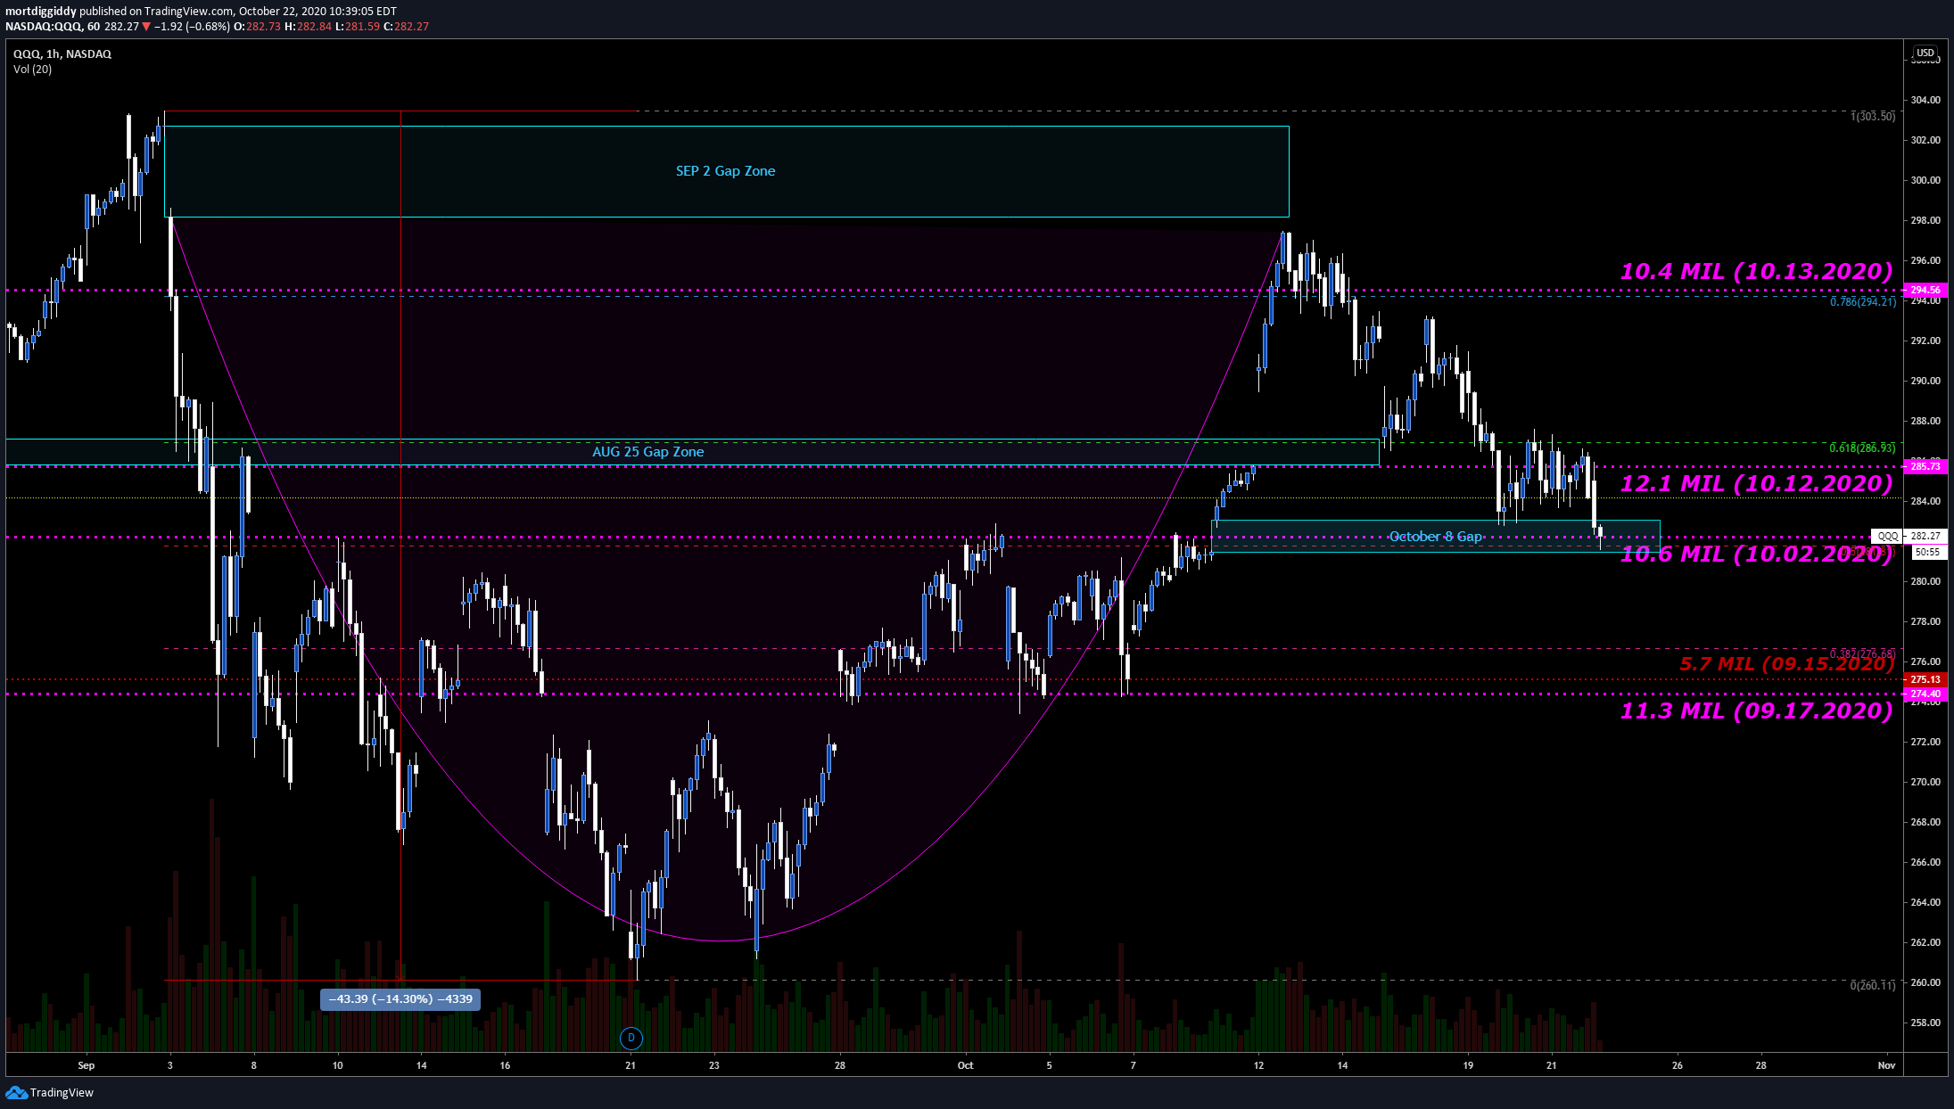Select the 5.7 MIL (09.15.2020) annotation

(x=1786, y=663)
